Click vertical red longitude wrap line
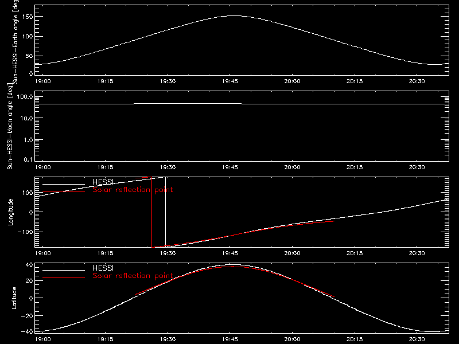This screenshot has width=459, height=344. tap(151, 212)
